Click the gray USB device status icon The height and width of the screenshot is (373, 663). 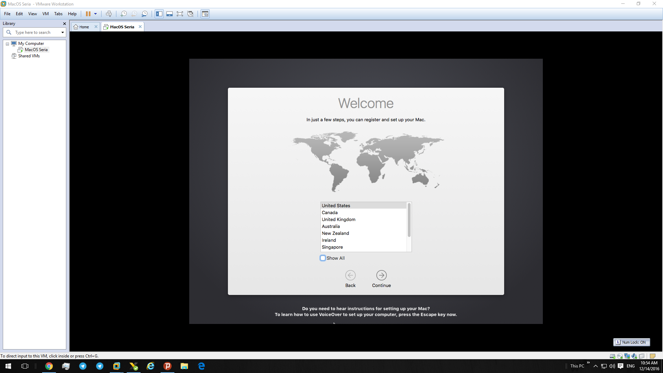(642, 356)
